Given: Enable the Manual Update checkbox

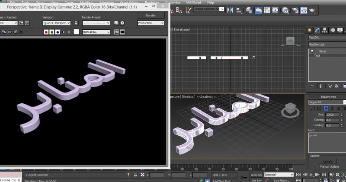Looking at the screenshot, I should pyautogui.click(x=317, y=166).
